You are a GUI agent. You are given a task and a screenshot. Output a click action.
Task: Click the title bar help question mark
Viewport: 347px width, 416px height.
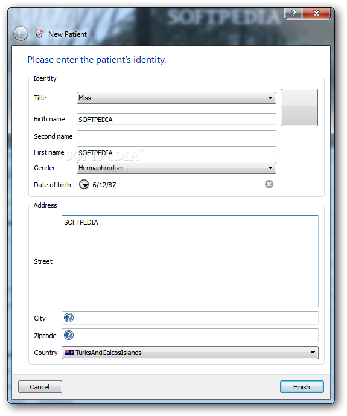point(293,13)
